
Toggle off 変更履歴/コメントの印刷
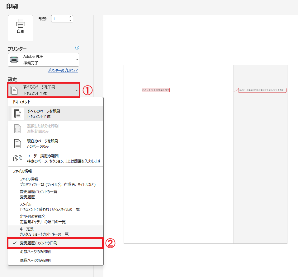click(47, 243)
